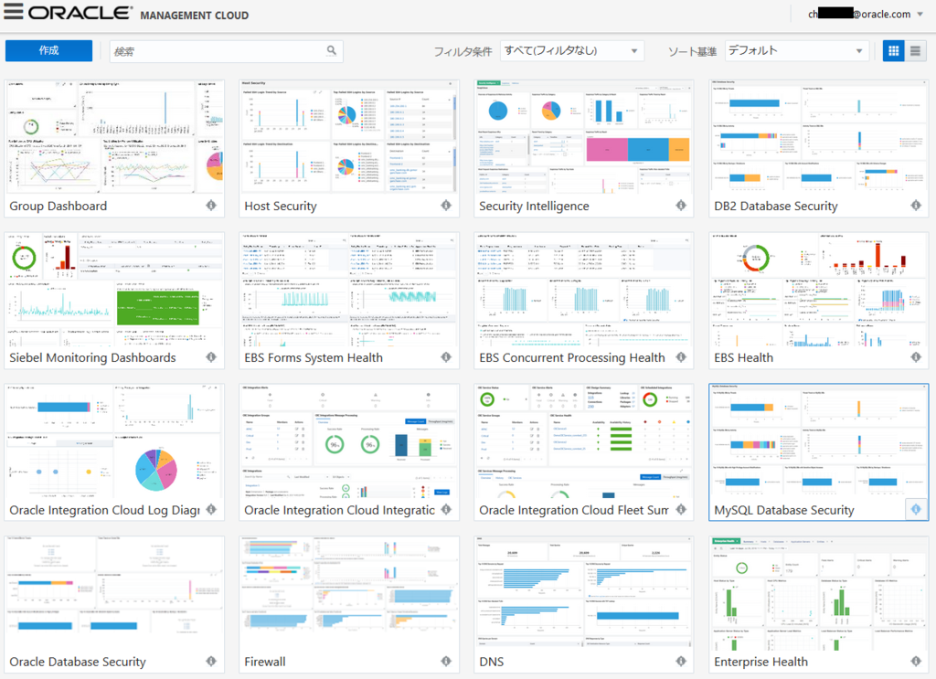Open info for Oracle Database Security
This screenshot has height=679, width=936.
tap(211, 661)
